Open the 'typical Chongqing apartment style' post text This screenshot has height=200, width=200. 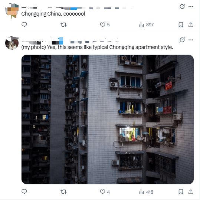tap(97, 47)
